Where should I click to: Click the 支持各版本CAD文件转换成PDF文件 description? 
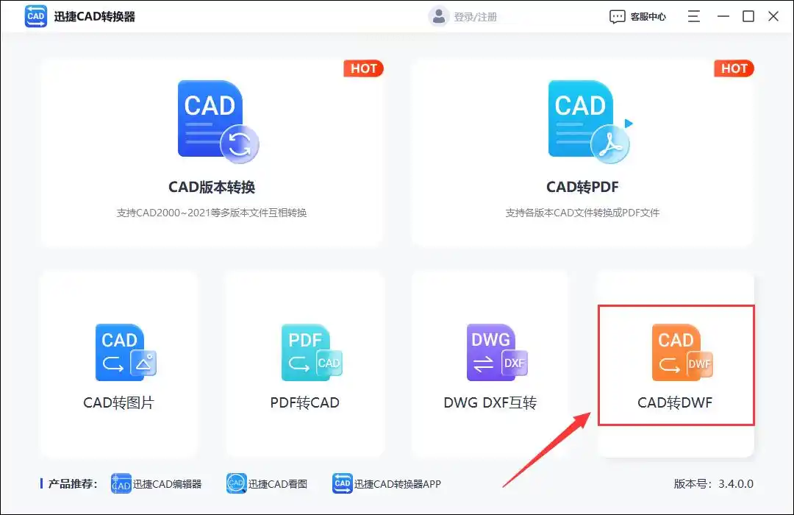coord(582,213)
